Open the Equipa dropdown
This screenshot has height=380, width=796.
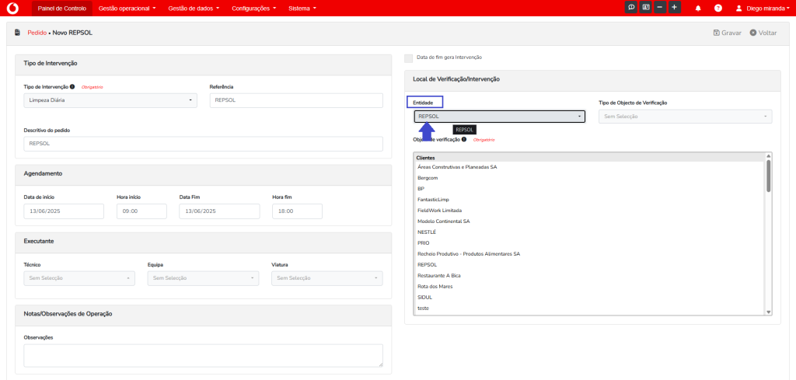(x=203, y=278)
